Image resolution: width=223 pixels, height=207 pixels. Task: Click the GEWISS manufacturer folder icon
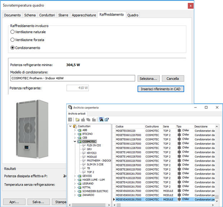(x=79, y=176)
